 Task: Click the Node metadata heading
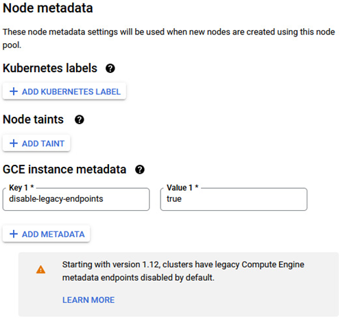(48, 8)
